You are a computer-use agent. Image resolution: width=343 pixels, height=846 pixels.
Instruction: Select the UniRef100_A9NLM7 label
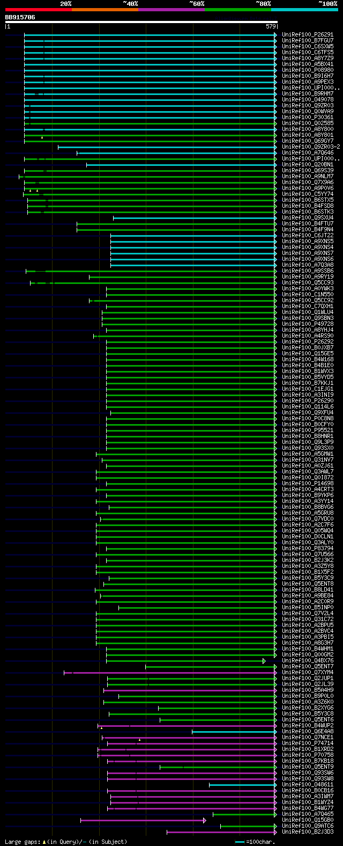308,176
